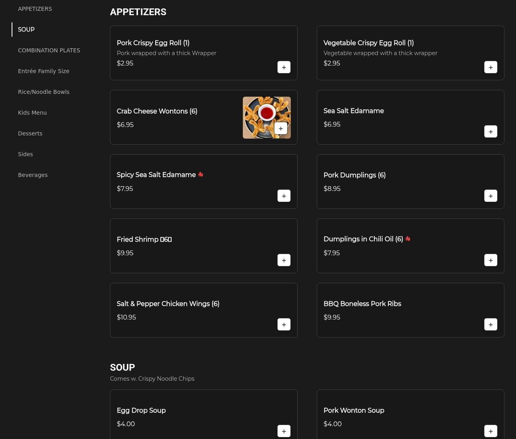The width and height of the screenshot is (516, 439).
Task: Open Spicy Sea Salt Edamame item title
Action: tap(156, 175)
